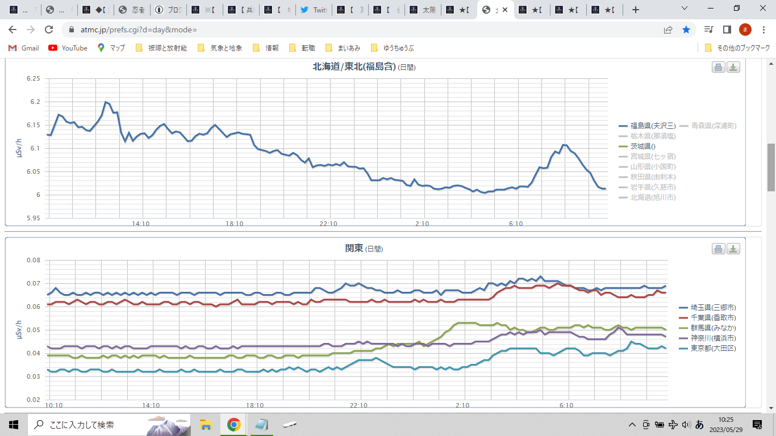
Task: Open the YouTube bookmark
Action: (x=68, y=48)
